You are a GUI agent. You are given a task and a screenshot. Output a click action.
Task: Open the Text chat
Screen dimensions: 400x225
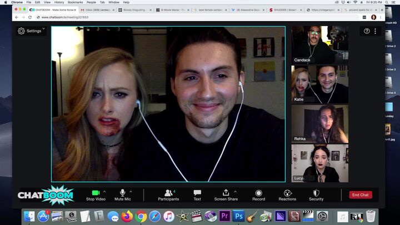(197, 193)
